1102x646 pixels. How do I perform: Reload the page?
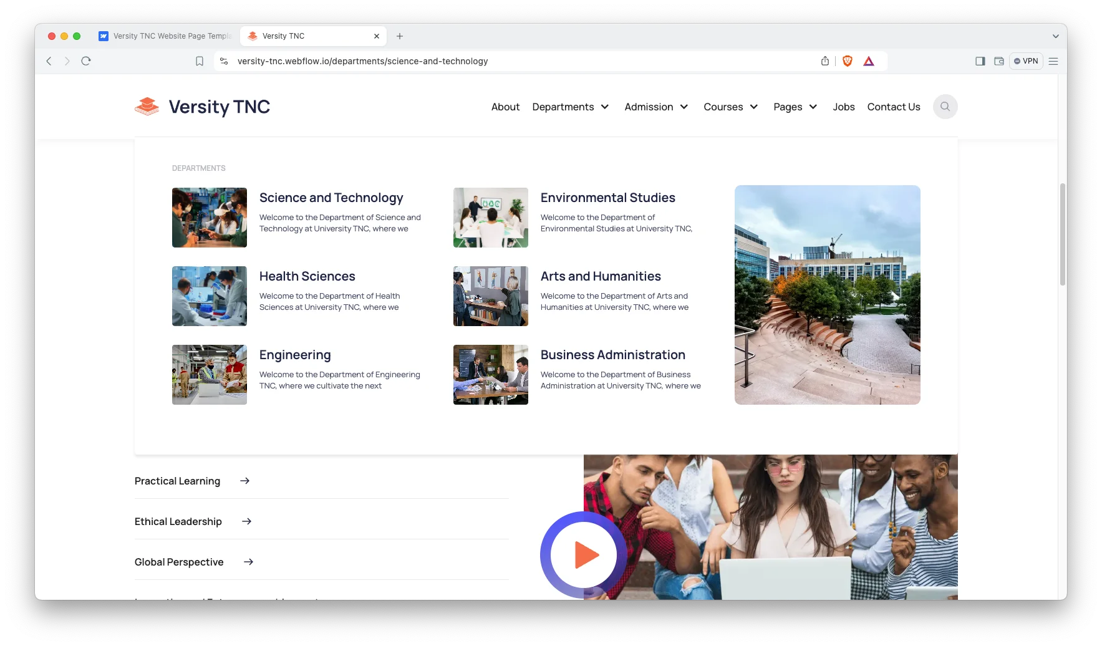(85, 61)
